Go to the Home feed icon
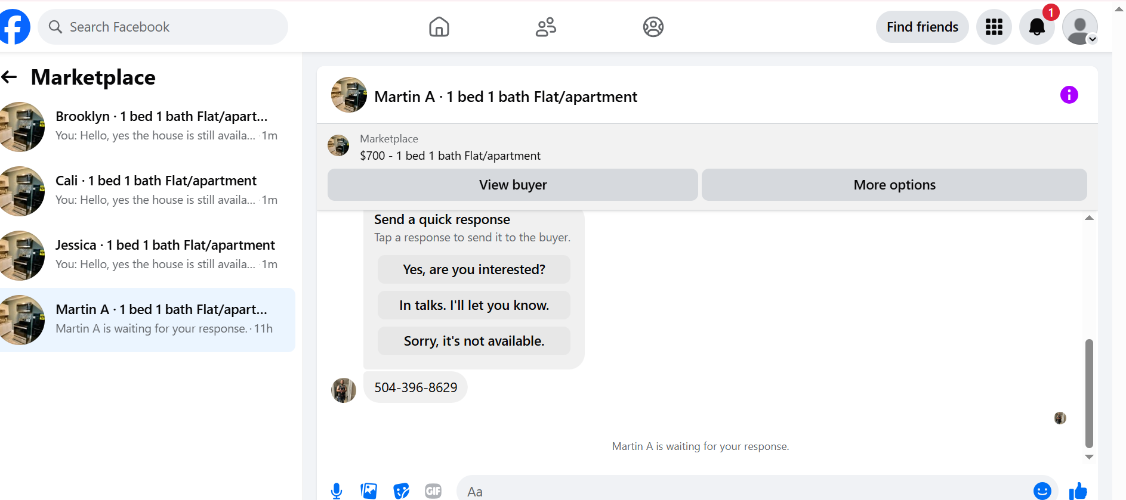The height and width of the screenshot is (500, 1126). 439,27
